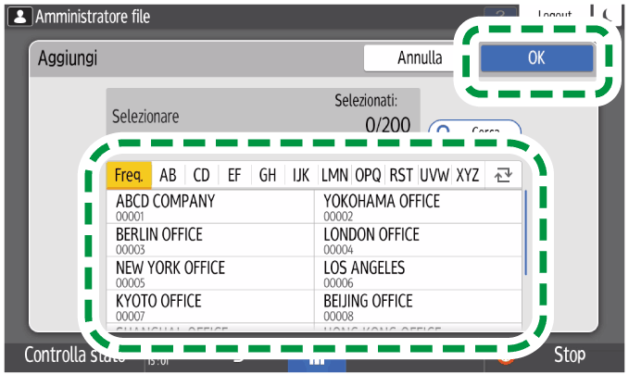
Task: Select the LMN tab
Action: (333, 175)
